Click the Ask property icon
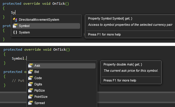The width and height of the screenshot is (175, 107). pyautogui.click(x=31, y=66)
